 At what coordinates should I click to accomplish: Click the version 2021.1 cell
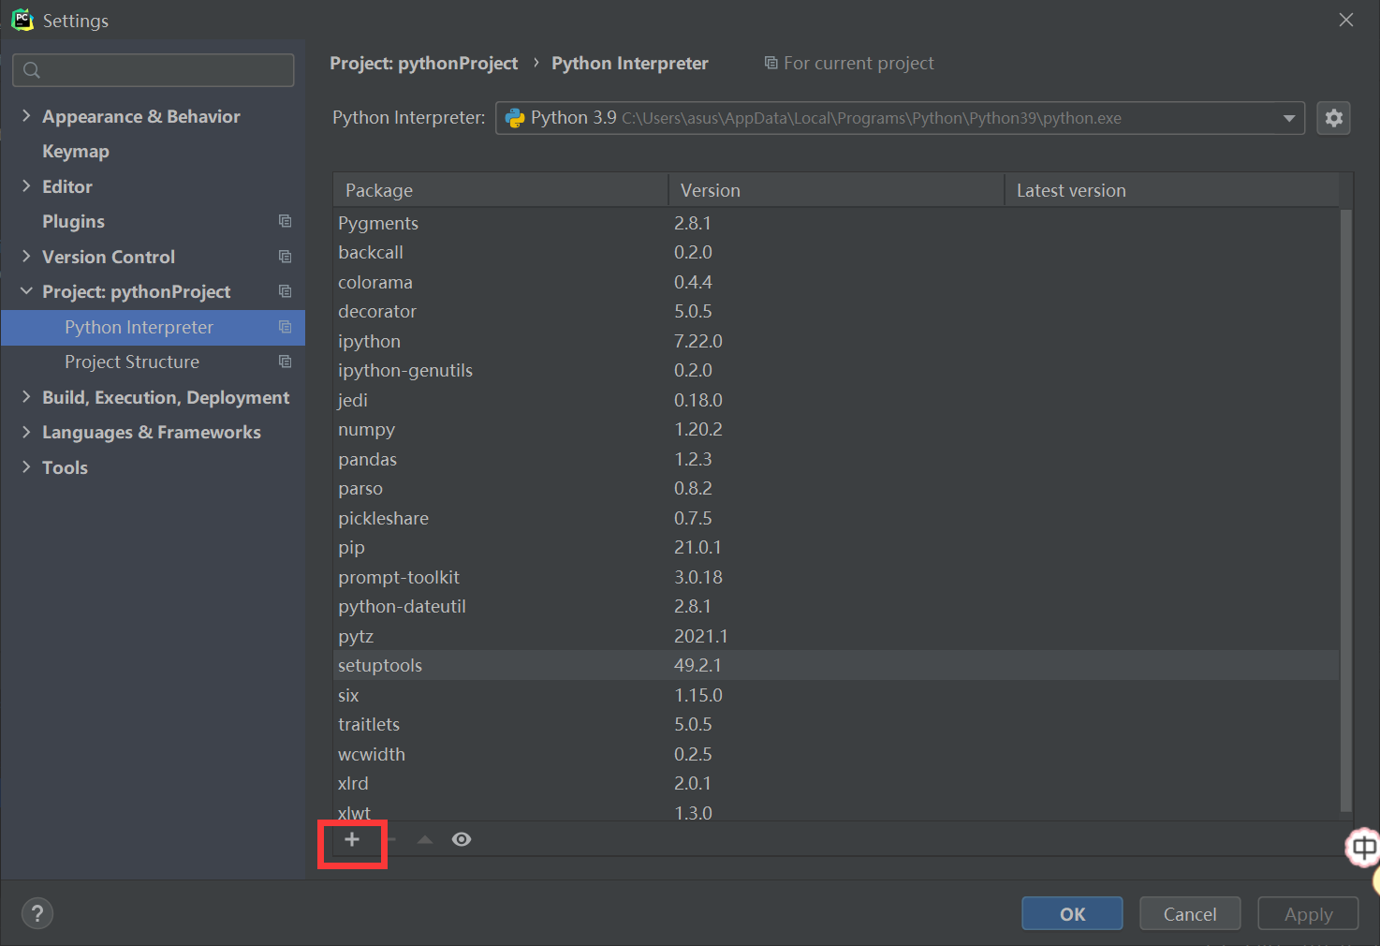point(701,636)
